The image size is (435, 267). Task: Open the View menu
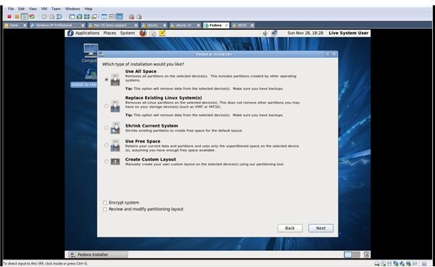(x=33, y=9)
